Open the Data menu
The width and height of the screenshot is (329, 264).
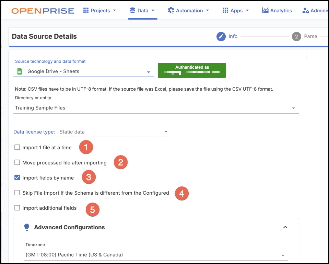142,11
